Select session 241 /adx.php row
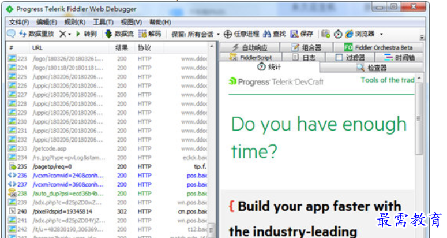This screenshot has width=447, height=238. click(x=108, y=220)
